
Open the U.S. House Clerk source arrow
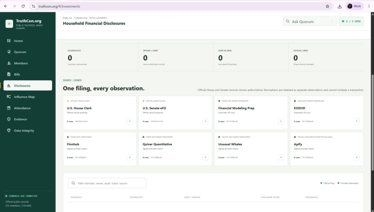pyautogui.click(x=129, y=121)
